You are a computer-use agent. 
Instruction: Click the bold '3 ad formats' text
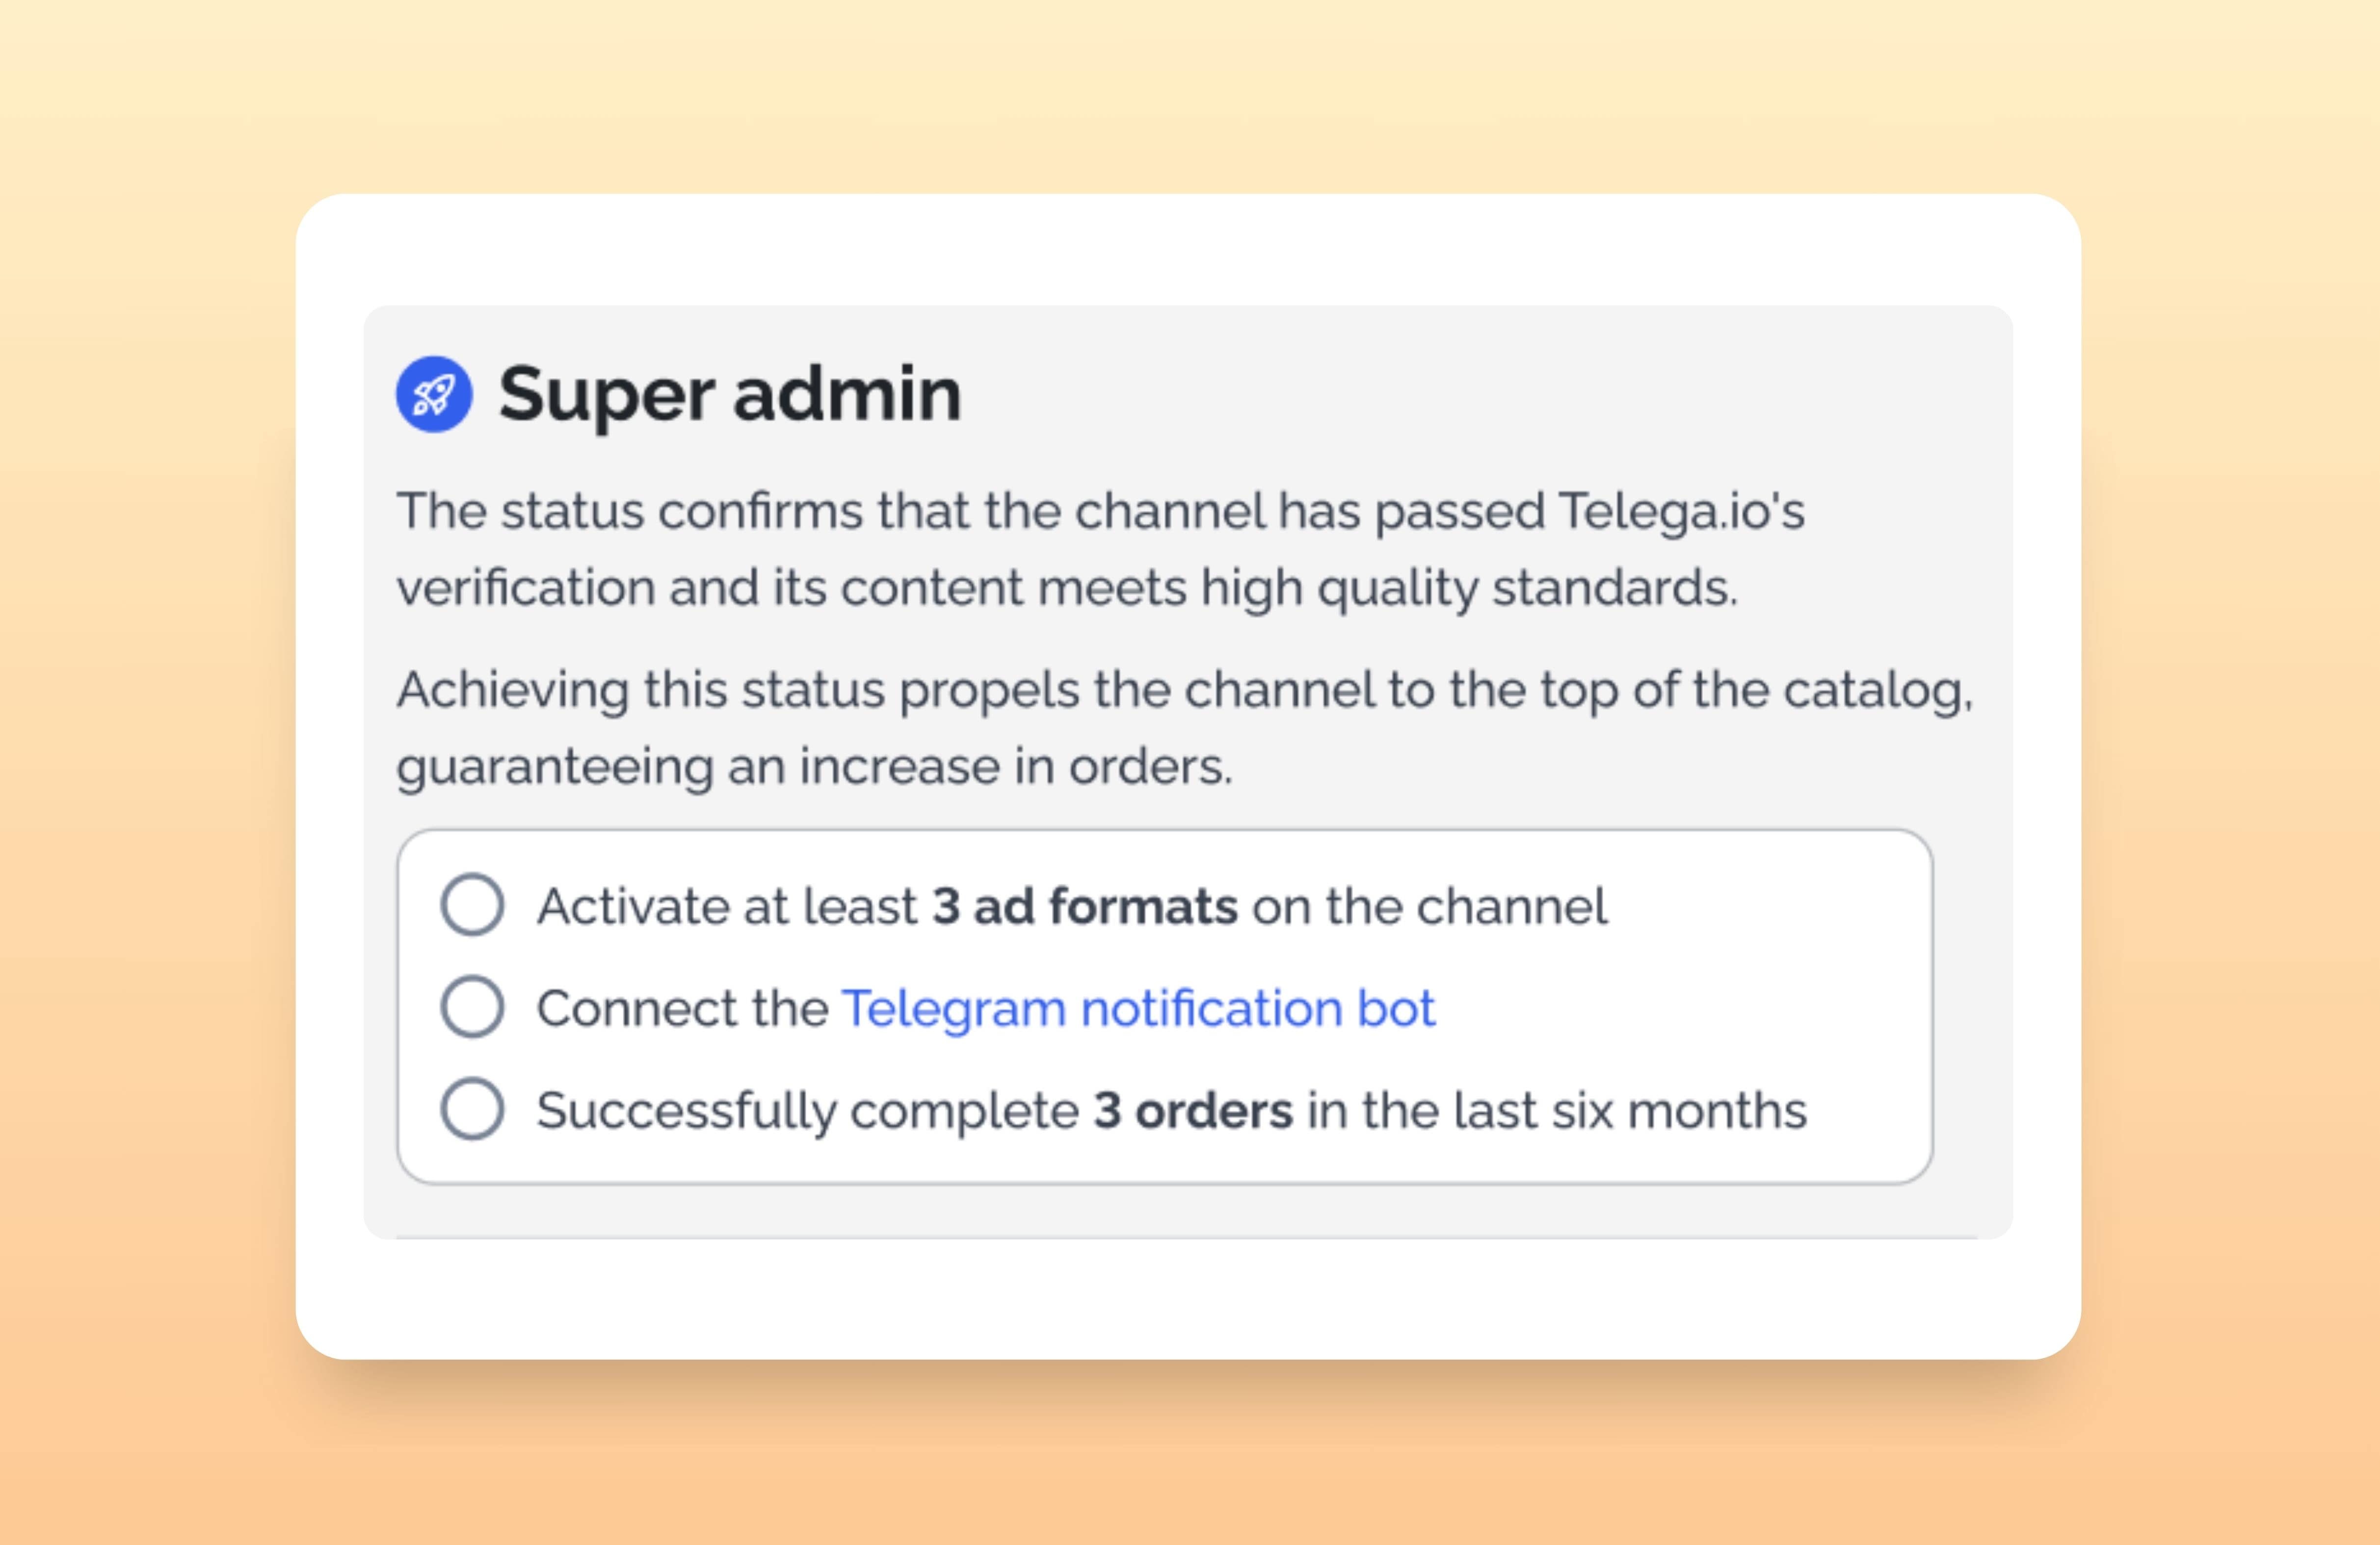pos(1085,906)
